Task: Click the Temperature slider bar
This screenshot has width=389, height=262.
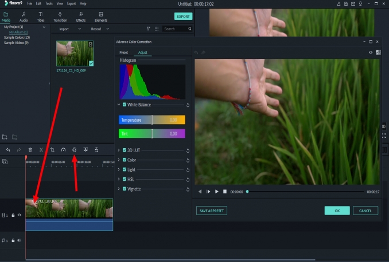Action: click(152, 120)
